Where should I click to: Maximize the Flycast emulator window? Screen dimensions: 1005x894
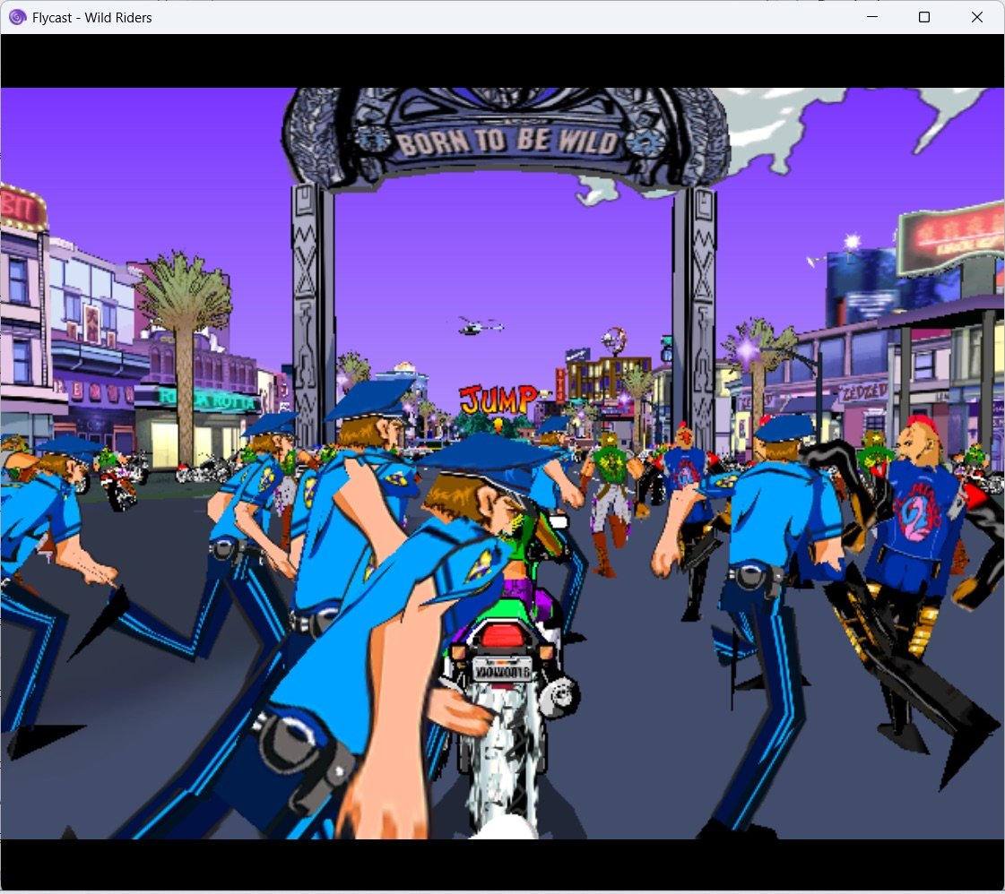coord(924,17)
